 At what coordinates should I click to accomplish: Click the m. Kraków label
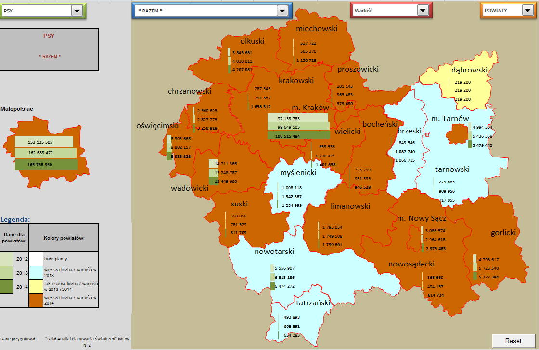[x=310, y=108]
